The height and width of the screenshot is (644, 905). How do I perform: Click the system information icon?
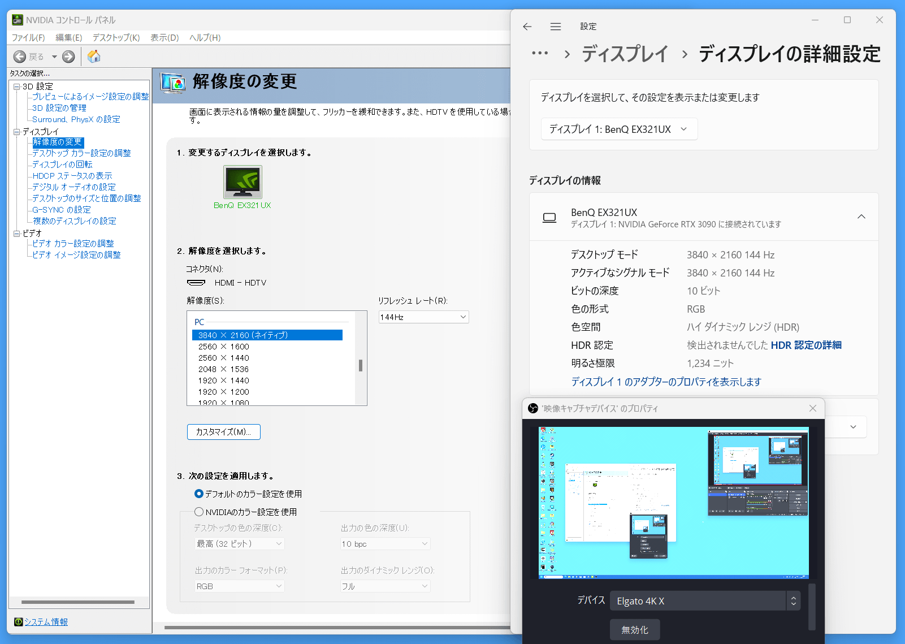coord(18,622)
